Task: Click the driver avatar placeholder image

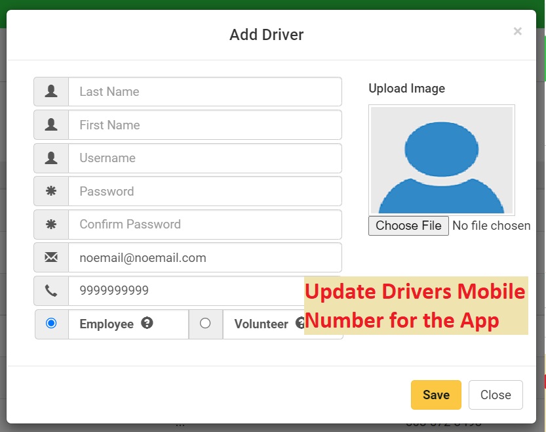Action: (x=441, y=160)
